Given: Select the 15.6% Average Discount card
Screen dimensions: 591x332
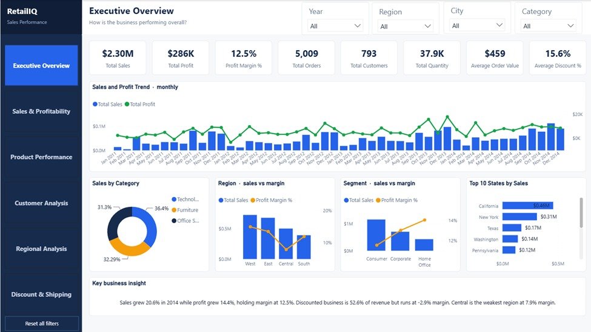Looking at the screenshot, I should [558, 58].
